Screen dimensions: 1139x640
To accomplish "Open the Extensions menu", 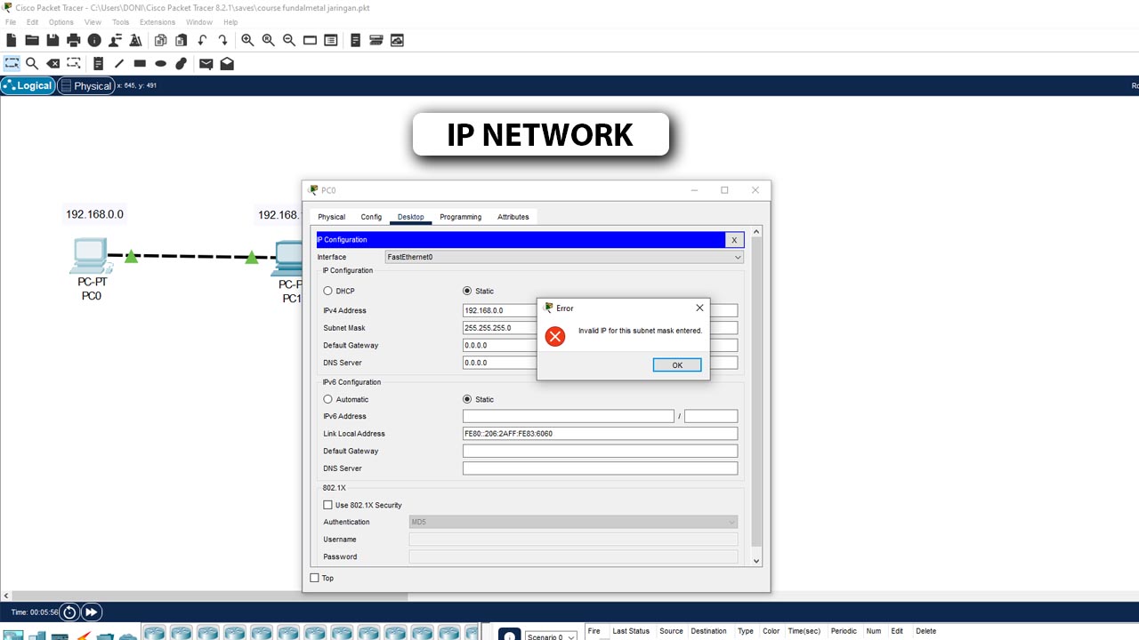I will pos(158,22).
